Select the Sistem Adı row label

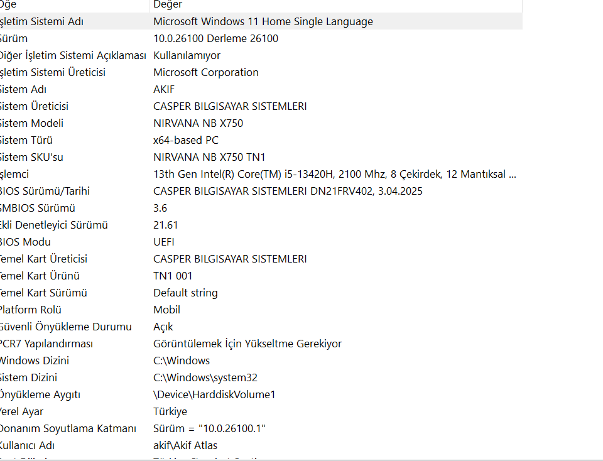click(23, 89)
